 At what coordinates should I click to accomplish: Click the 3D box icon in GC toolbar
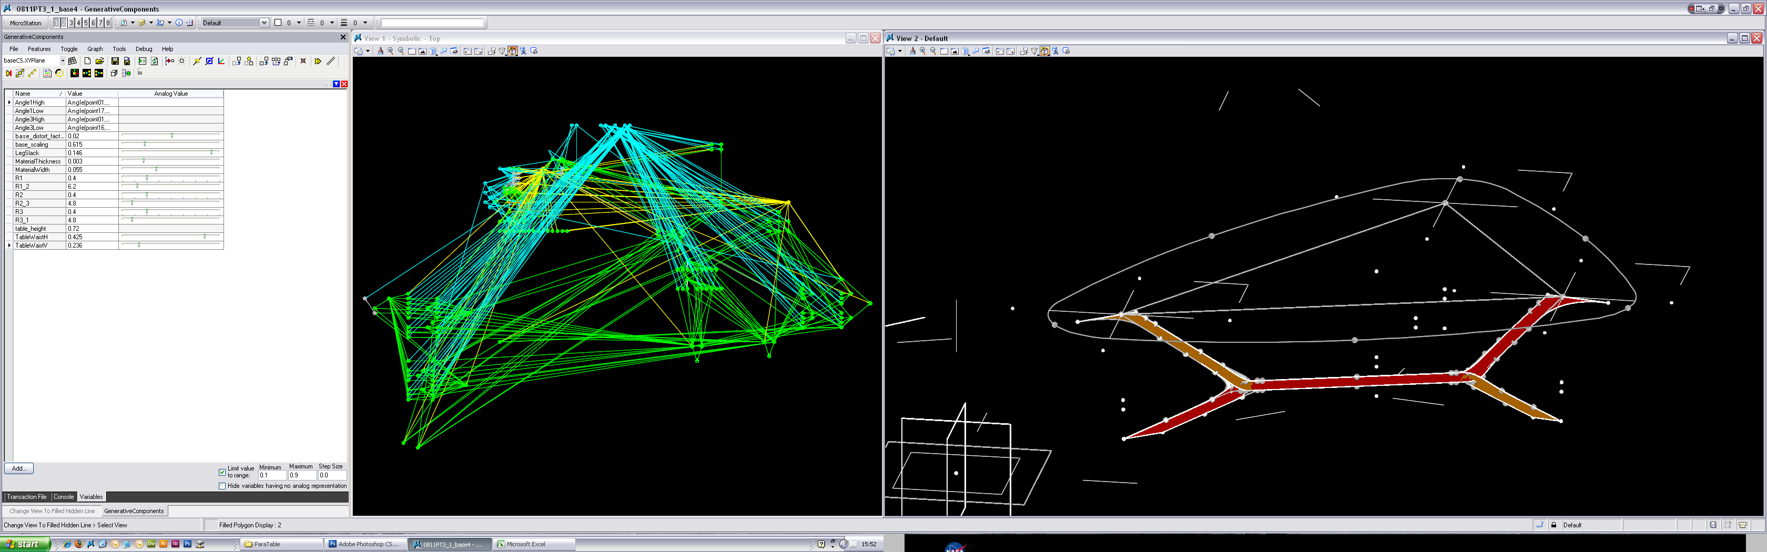pyautogui.click(x=114, y=74)
